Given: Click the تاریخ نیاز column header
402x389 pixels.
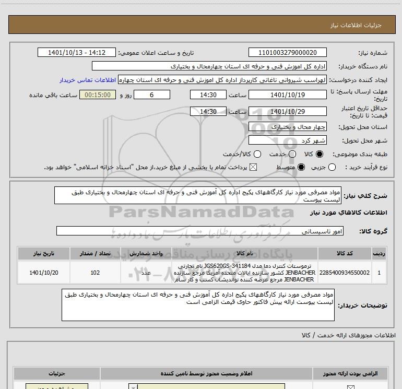Looking at the screenshot, I should [x=43, y=253].
